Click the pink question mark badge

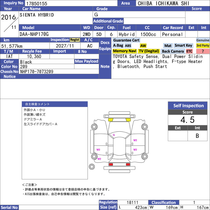(x=203, y=51)
